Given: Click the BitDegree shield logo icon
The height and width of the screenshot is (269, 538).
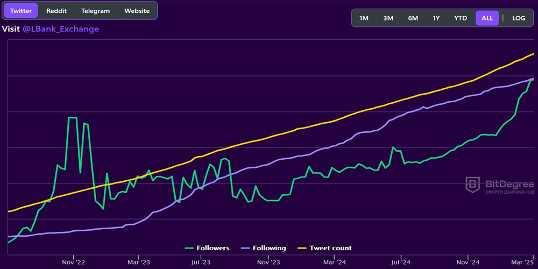Looking at the screenshot, I should click(473, 185).
